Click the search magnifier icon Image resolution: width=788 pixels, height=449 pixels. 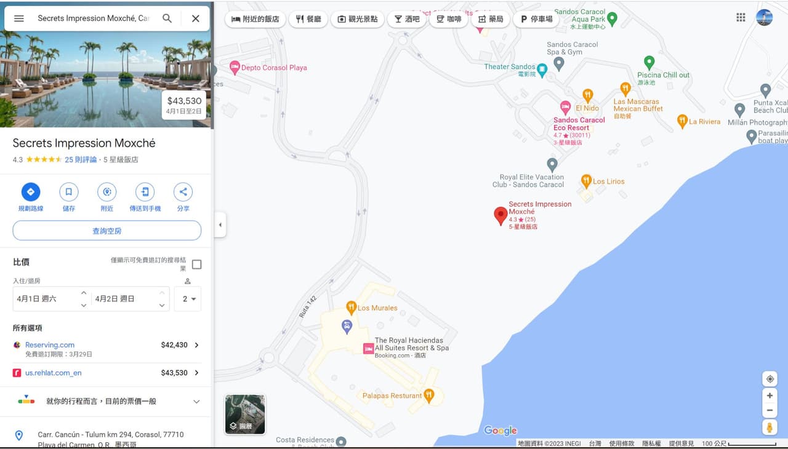167,18
